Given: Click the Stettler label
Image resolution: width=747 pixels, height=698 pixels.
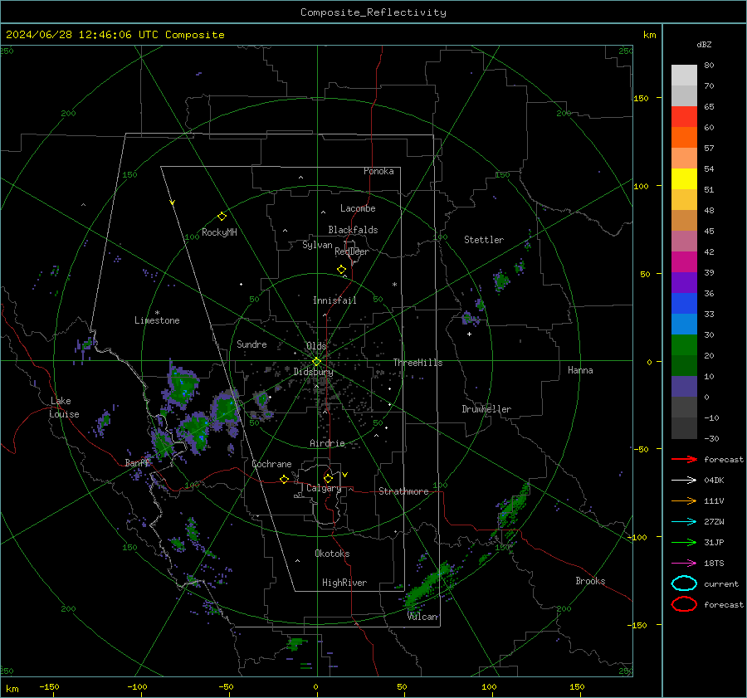Looking at the screenshot, I should (484, 240).
